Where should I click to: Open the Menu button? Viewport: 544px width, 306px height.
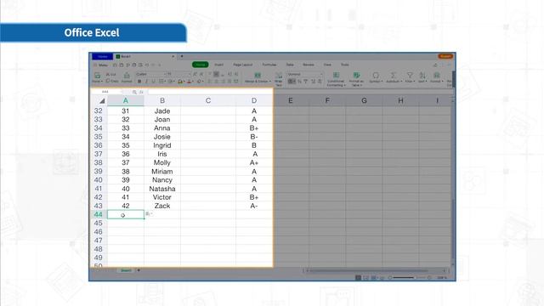coord(100,65)
